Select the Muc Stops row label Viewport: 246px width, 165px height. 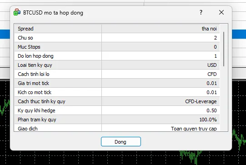tap(29, 47)
